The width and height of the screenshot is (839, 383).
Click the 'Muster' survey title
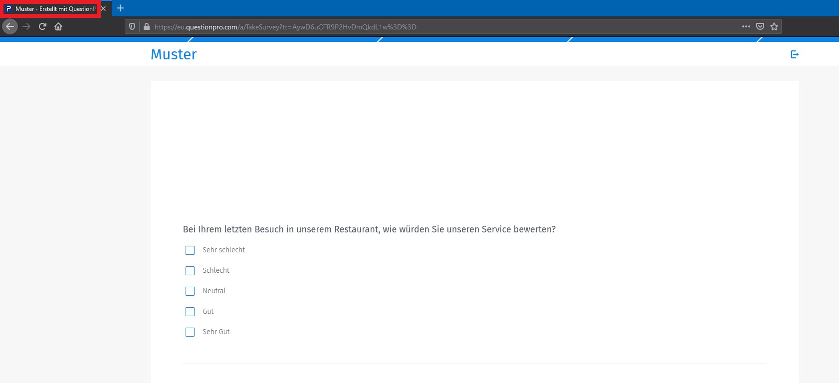(174, 54)
